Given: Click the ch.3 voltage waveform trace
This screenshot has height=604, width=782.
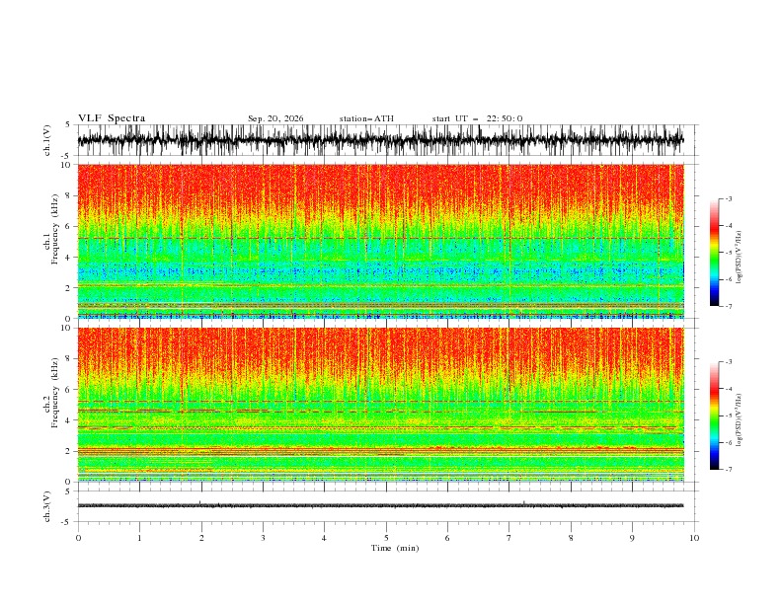Looking at the screenshot, I should tap(380, 506).
